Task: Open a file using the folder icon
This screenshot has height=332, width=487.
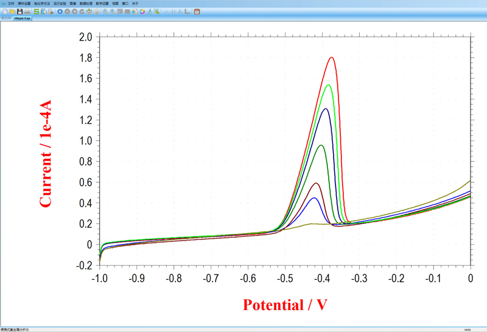Action: coord(12,12)
